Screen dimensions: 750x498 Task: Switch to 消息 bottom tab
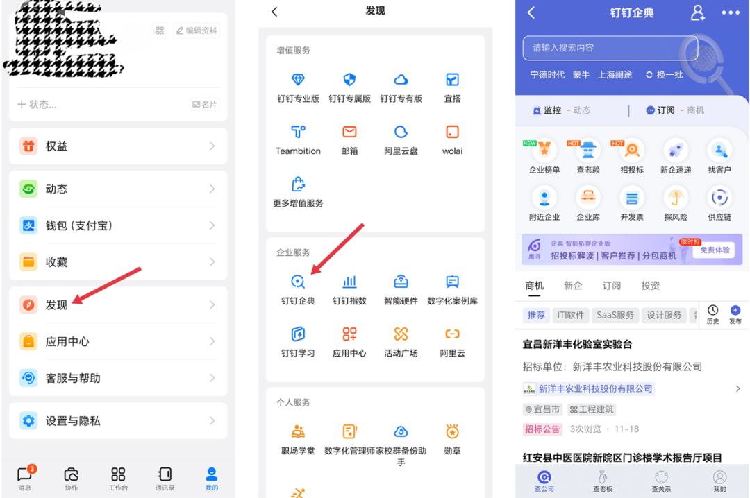click(x=25, y=479)
